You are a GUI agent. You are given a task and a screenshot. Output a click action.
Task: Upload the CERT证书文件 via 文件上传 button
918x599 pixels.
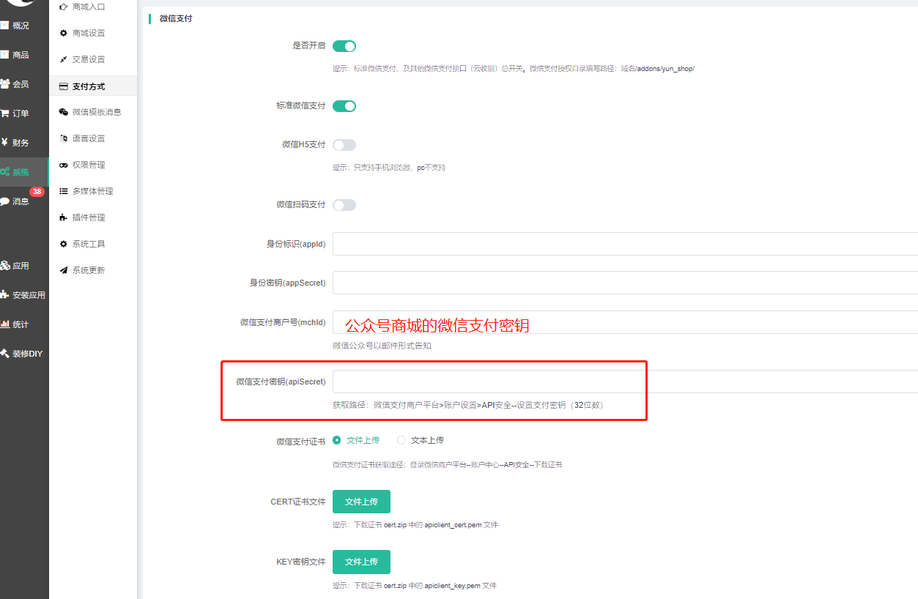click(361, 502)
